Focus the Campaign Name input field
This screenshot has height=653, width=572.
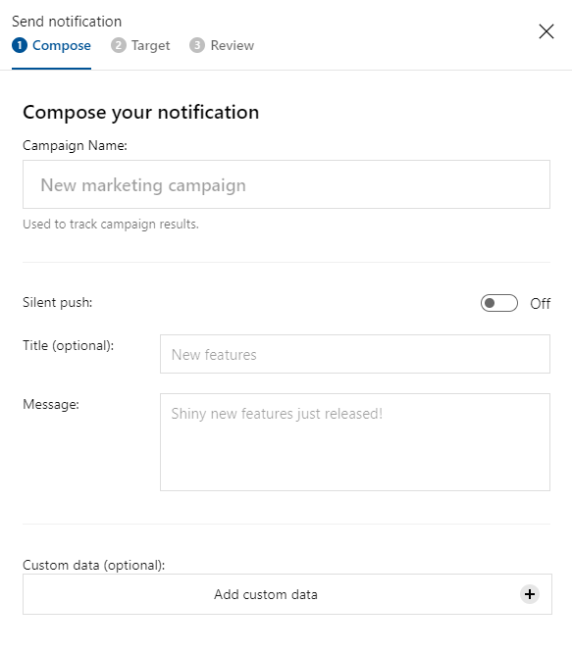(x=286, y=184)
